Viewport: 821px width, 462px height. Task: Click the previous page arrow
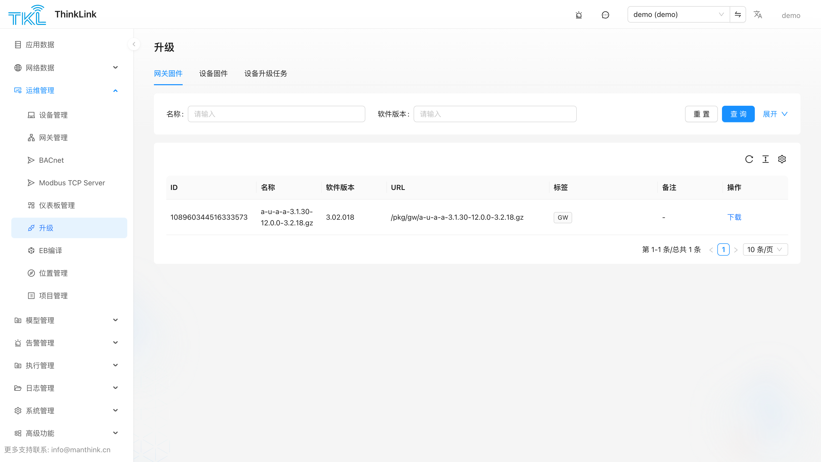tap(711, 250)
